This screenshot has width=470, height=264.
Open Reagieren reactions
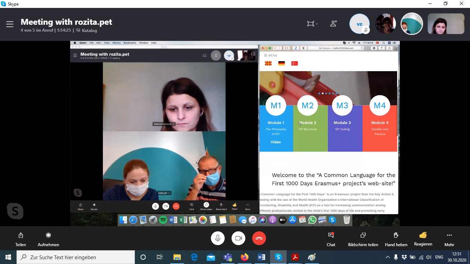(423, 239)
